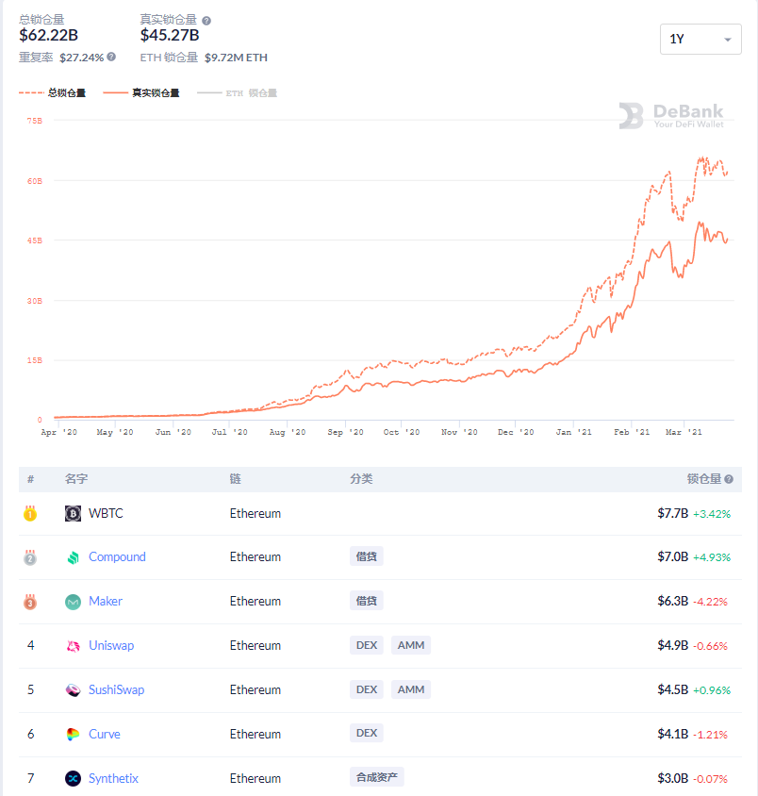
Task: Click Synthetix's $3.0B locked value
Action: [673, 778]
